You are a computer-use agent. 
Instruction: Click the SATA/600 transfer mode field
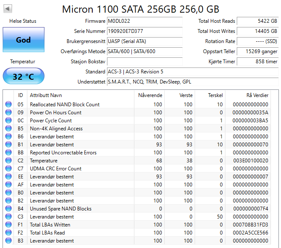(145, 51)
